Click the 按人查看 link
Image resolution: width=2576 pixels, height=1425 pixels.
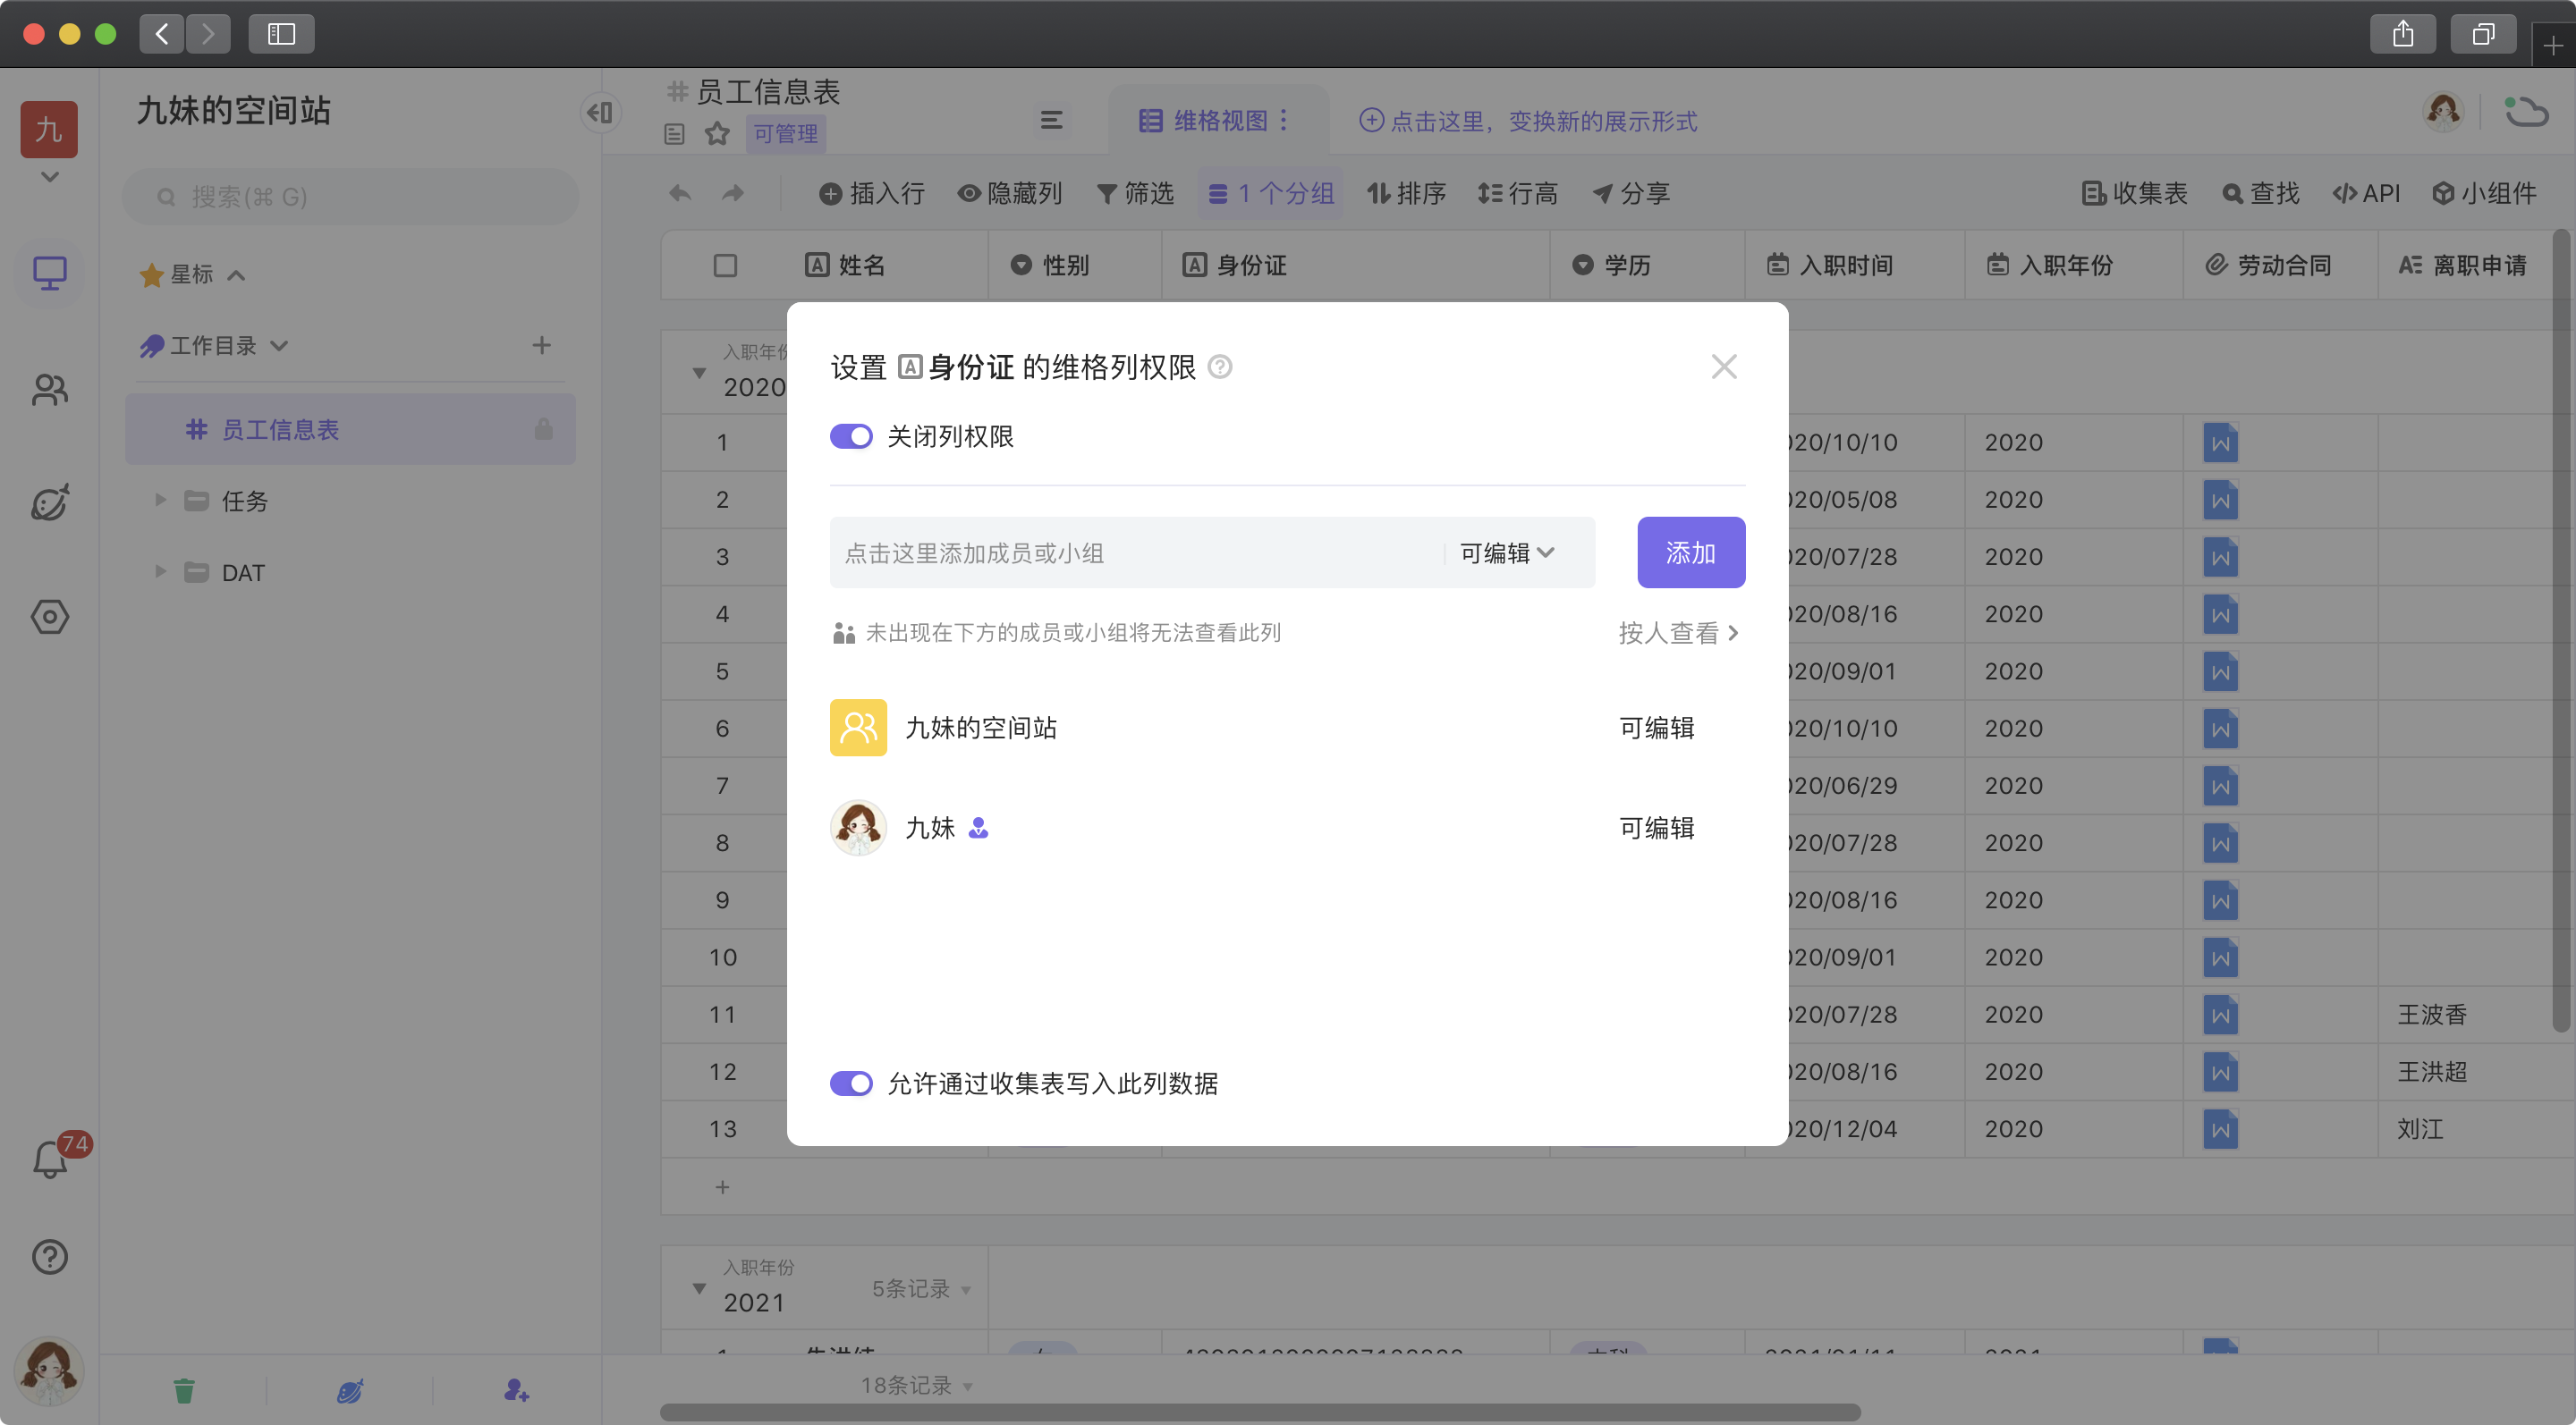click(1678, 633)
